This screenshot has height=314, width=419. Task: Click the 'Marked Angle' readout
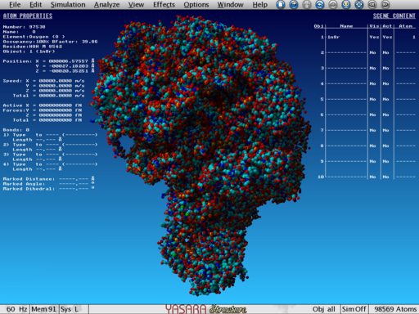[x=48, y=184]
